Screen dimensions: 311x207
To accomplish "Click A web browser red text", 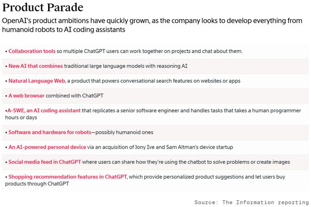I will coord(26,96).
